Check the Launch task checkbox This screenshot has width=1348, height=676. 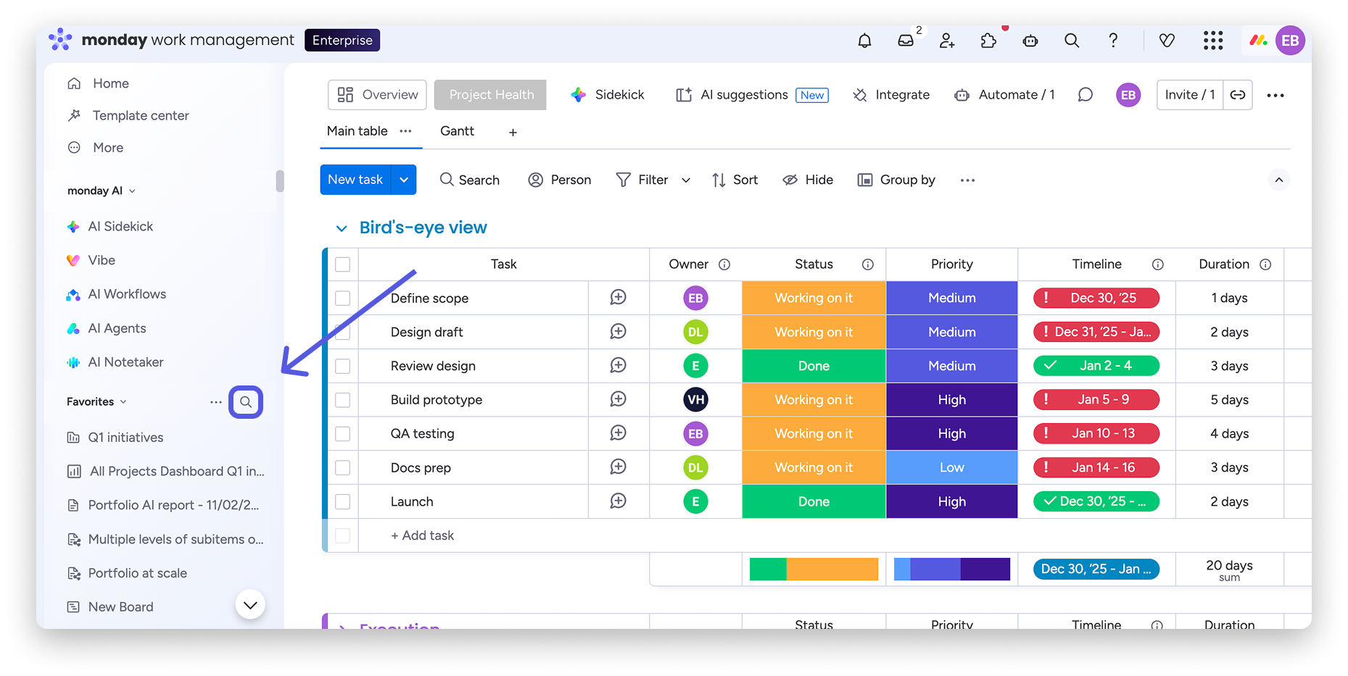tap(343, 501)
